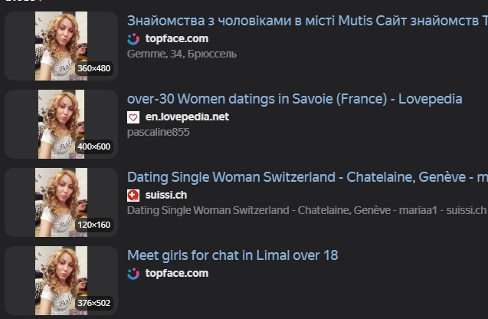Click the lovepedia heart favicon
Screen dimensions: 488x319
pos(133,117)
